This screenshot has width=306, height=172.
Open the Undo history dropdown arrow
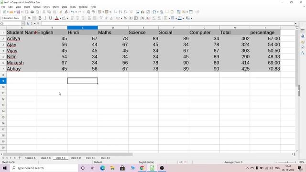pyautogui.click(x=76, y=12)
